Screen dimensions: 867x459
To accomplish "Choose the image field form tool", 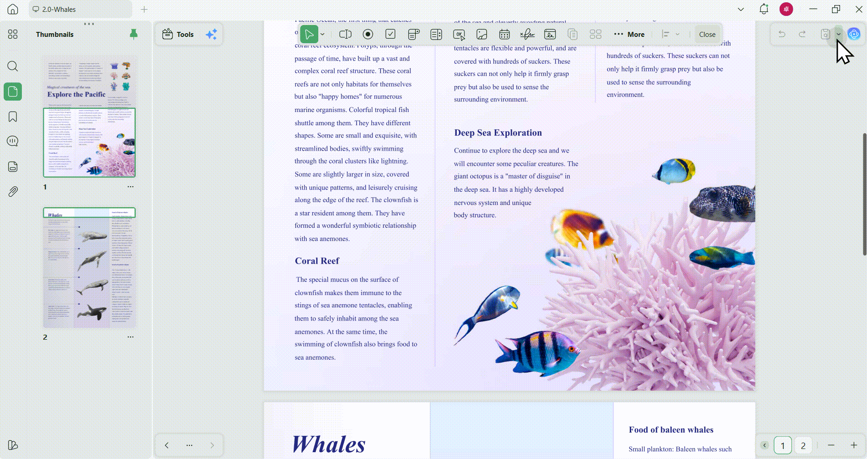I will 482,34.
